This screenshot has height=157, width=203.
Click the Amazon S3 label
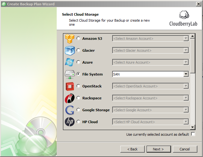coord(92,39)
